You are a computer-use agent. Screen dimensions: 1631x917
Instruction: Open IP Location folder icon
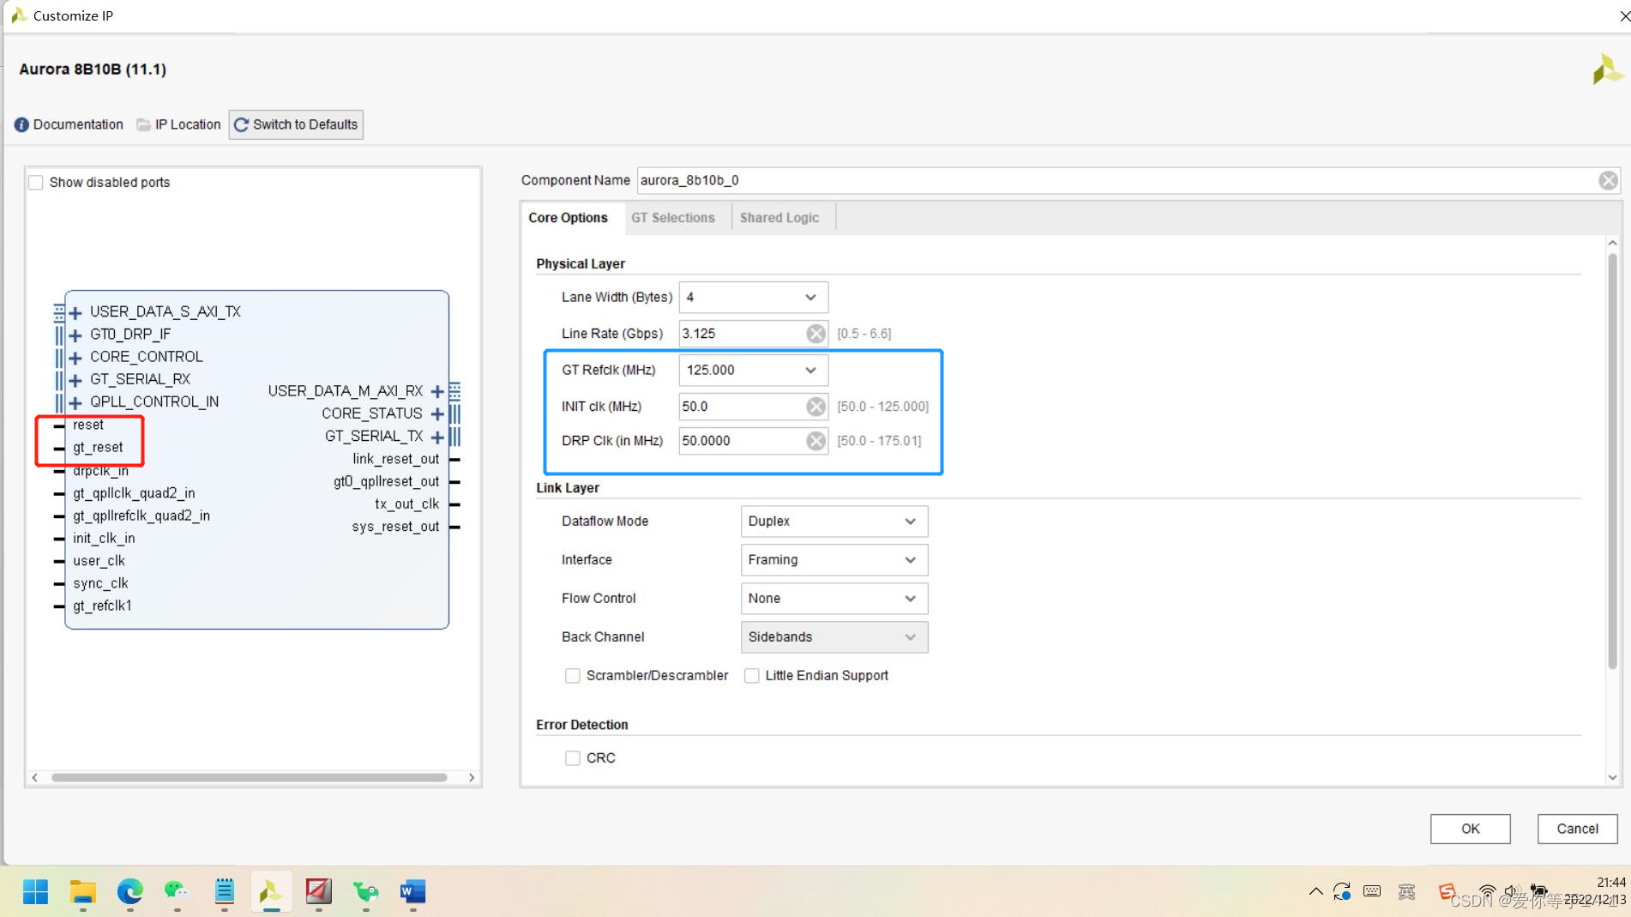tap(144, 125)
